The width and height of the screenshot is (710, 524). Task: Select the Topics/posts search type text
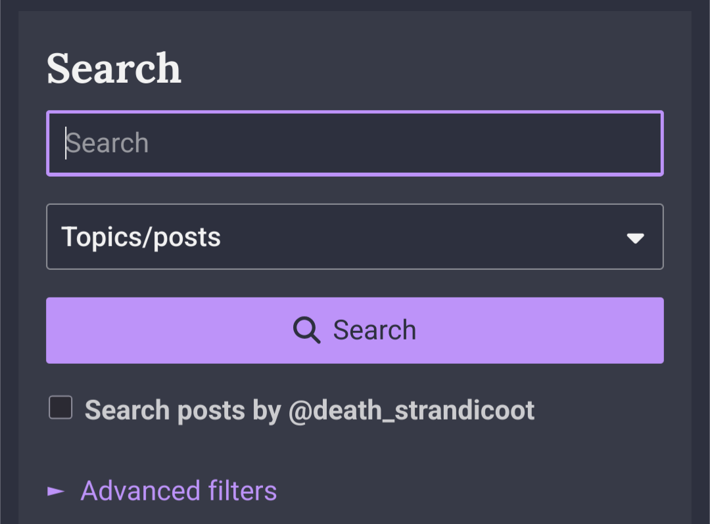tap(141, 237)
